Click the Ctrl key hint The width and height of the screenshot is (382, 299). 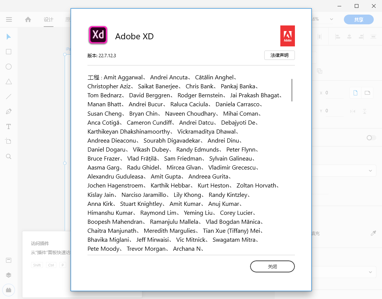coord(51,265)
